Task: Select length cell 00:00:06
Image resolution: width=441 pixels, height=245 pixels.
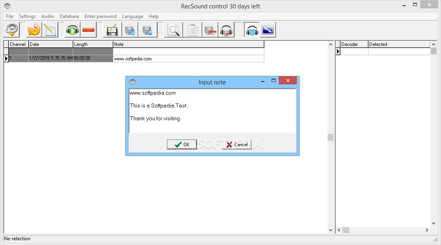Action: tap(93, 58)
